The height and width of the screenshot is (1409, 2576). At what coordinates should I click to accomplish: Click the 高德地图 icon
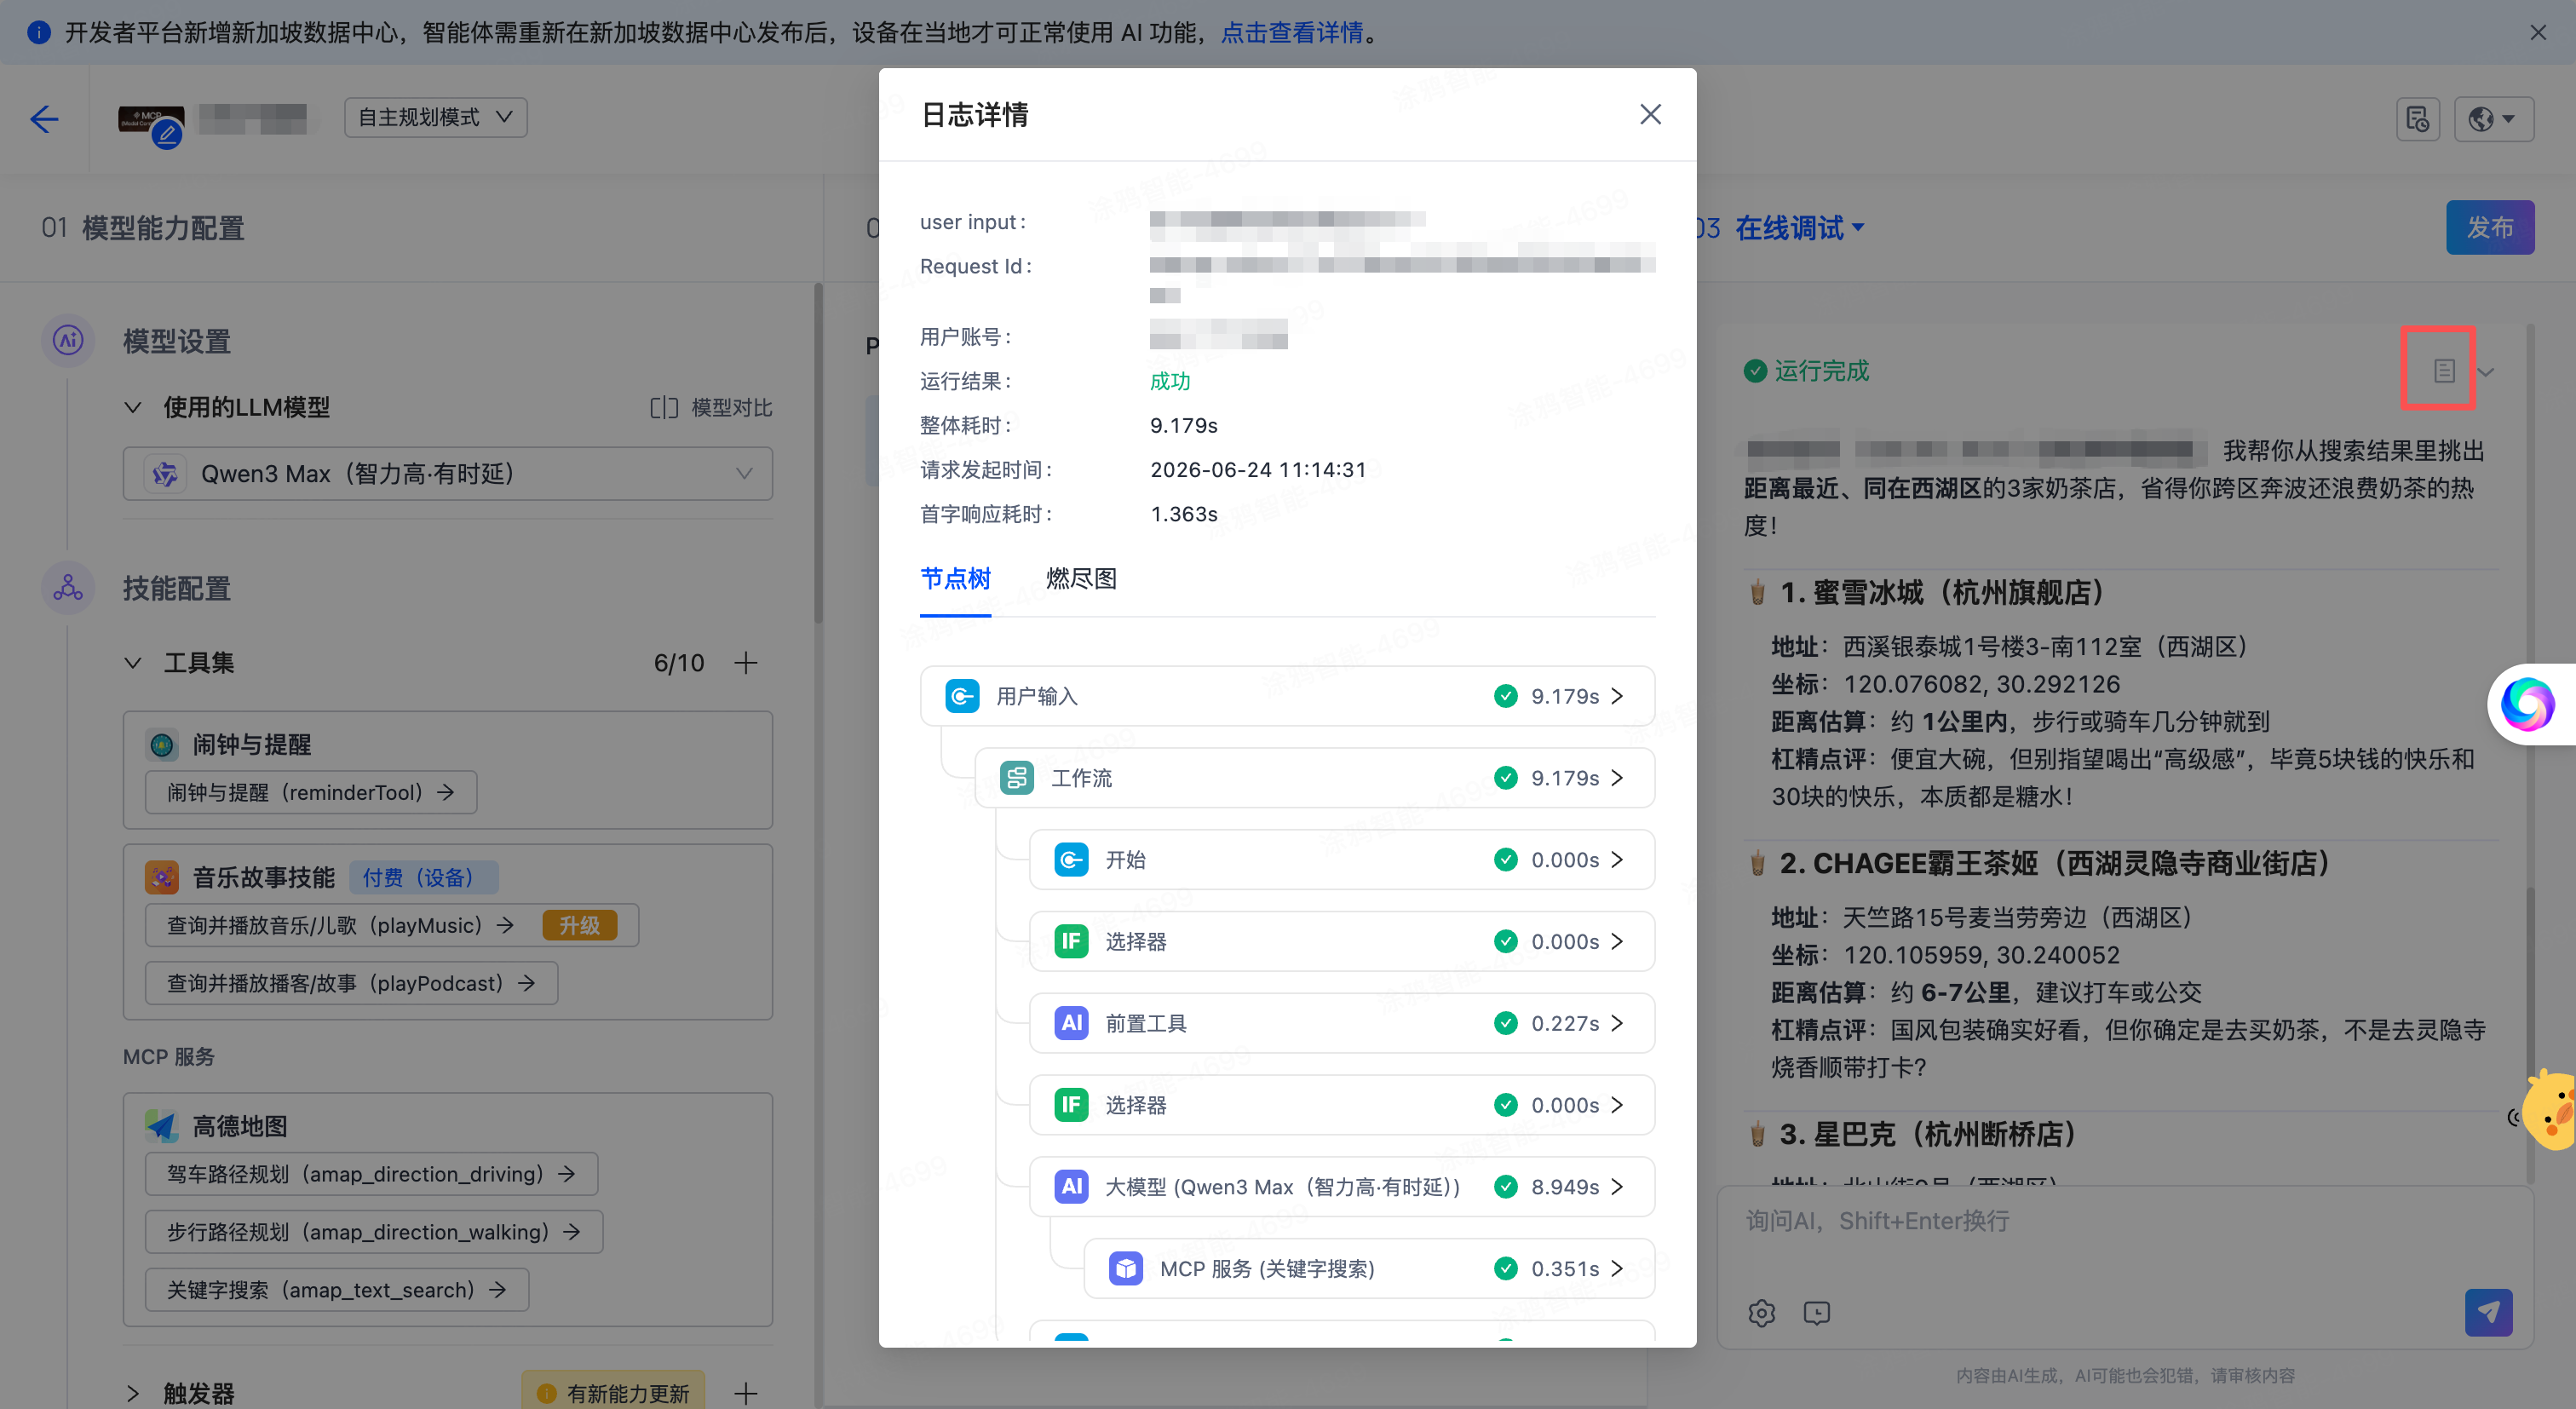[162, 1127]
